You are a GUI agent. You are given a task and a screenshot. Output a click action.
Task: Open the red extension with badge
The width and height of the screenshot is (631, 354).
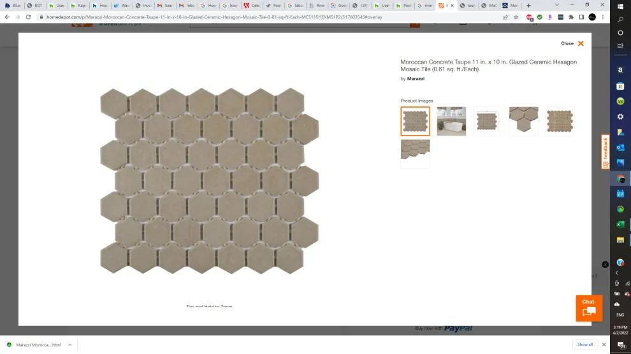(530, 17)
